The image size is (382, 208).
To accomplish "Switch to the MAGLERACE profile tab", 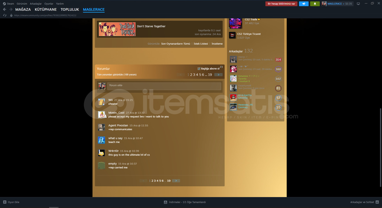I will click(94, 10).
